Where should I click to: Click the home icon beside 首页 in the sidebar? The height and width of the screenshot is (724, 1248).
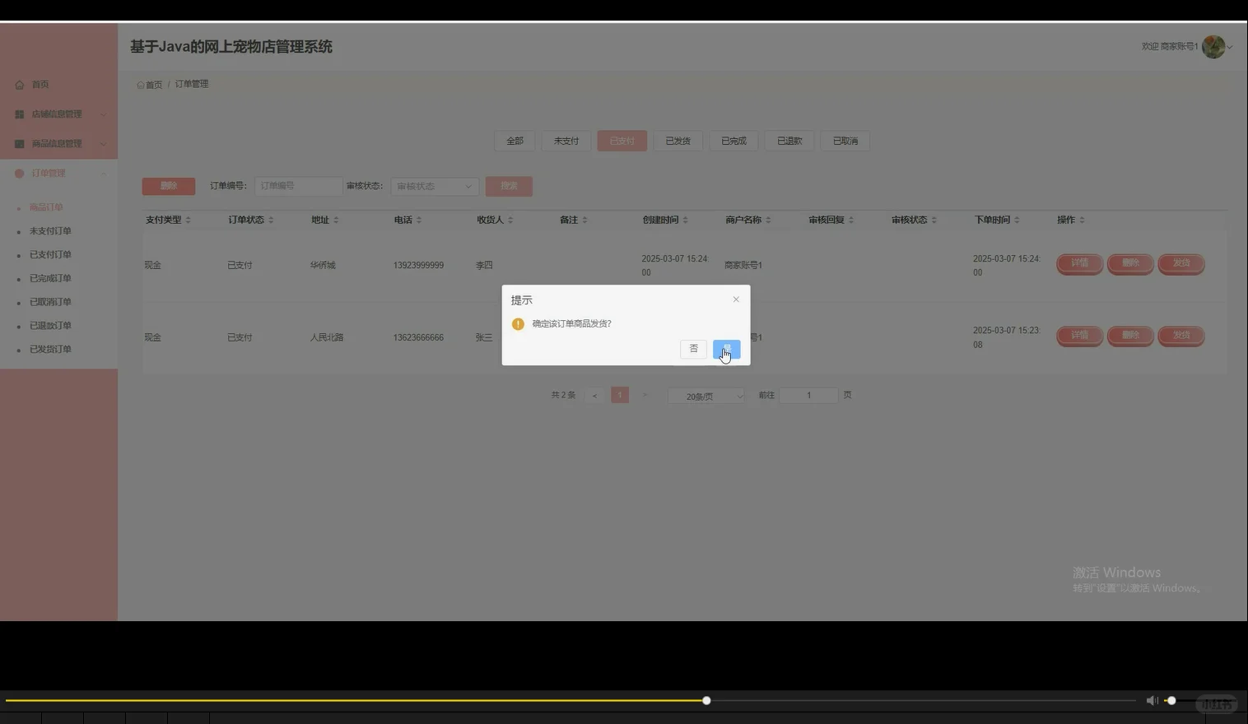point(20,85)
